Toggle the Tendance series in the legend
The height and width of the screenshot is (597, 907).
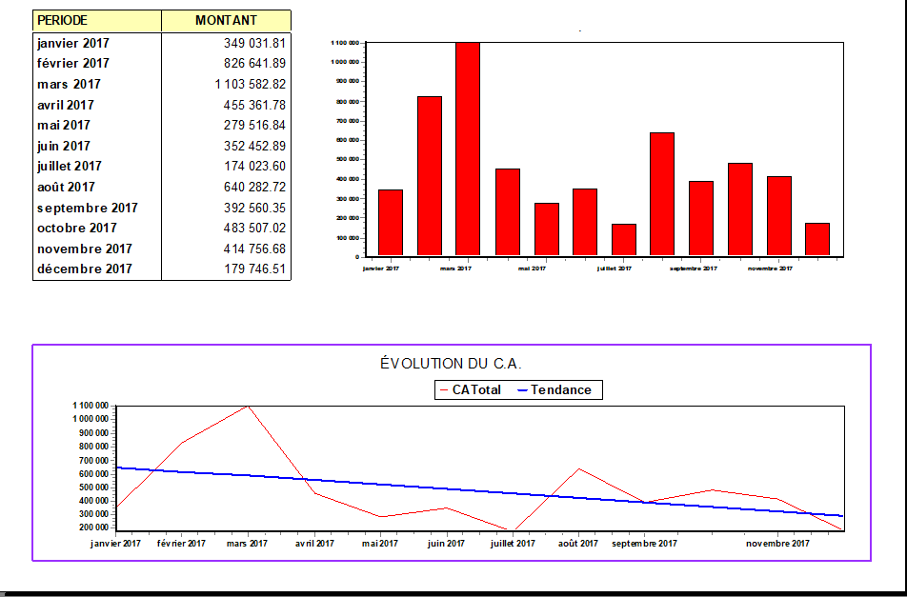coord(557,388)
